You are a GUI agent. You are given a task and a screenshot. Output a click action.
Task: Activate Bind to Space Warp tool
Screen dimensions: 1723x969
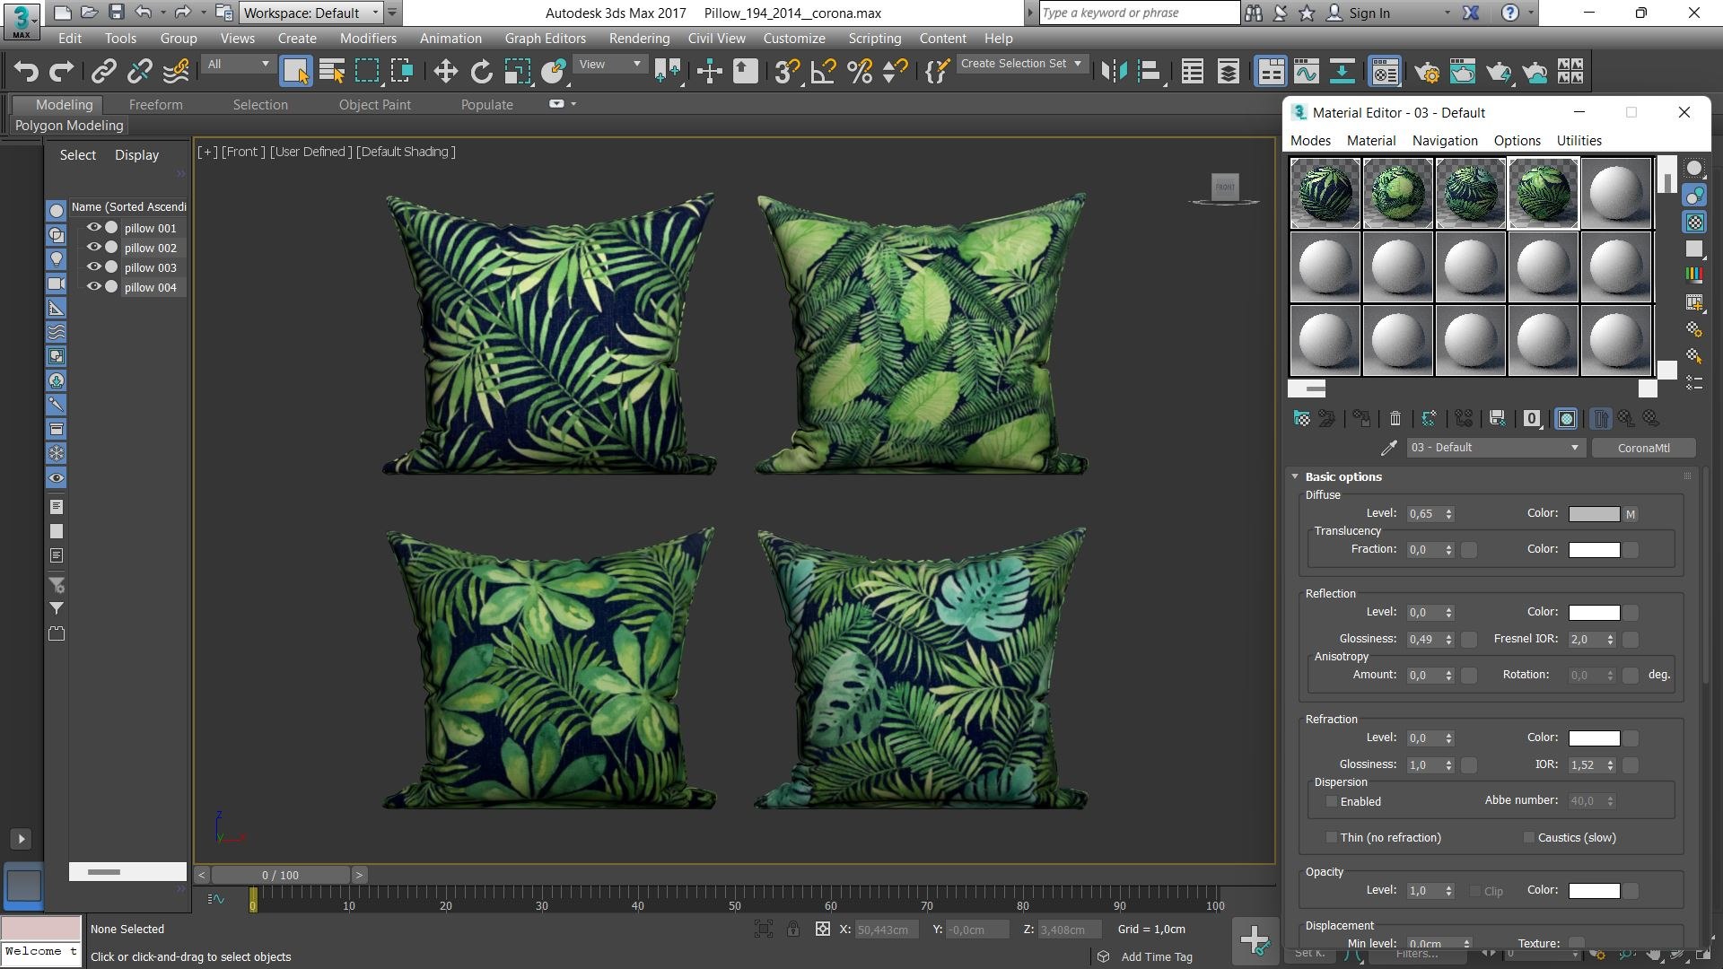point(176,72)
